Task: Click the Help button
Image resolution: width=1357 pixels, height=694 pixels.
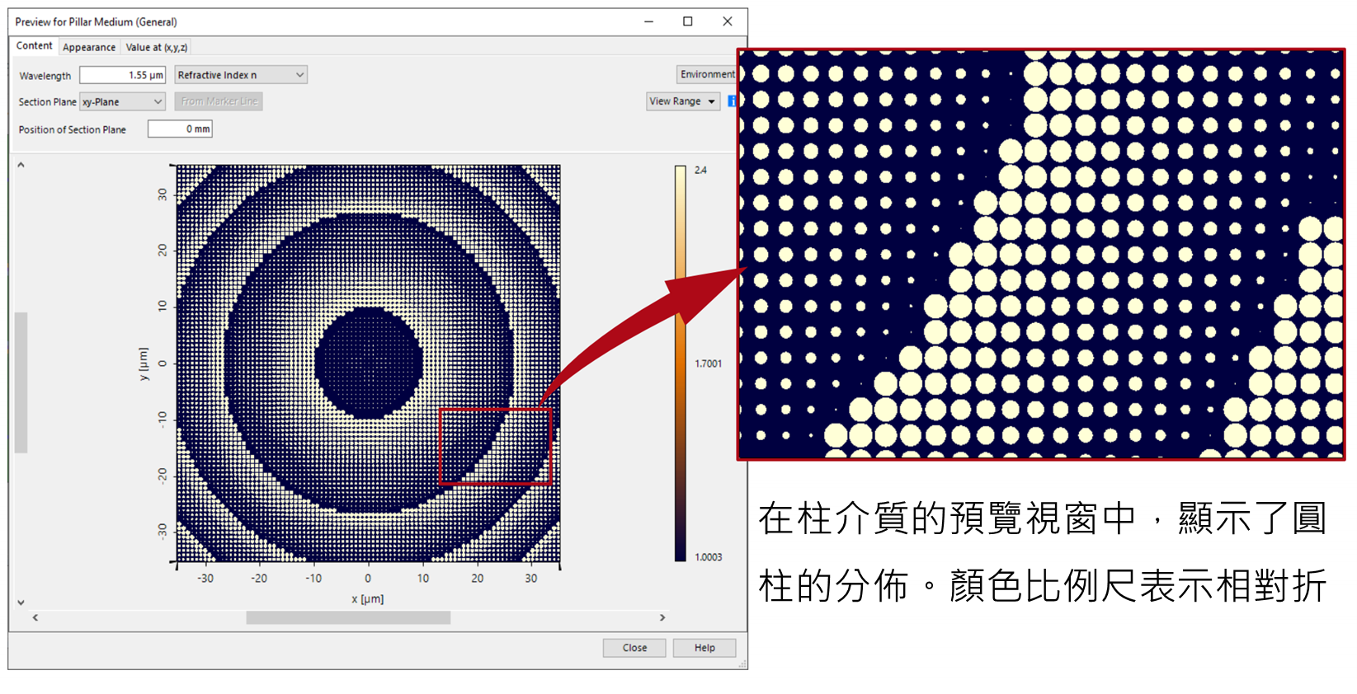Action: pyautogui.click(x=704, y=648)
